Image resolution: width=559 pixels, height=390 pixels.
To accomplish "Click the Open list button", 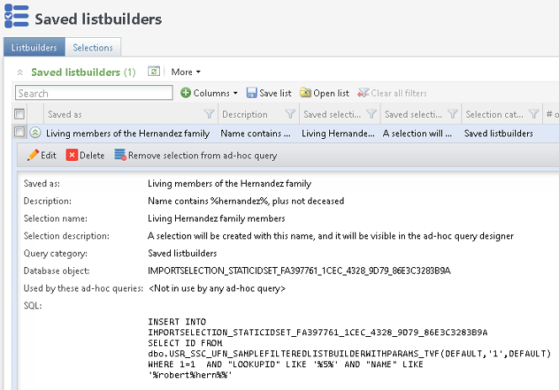I will [325, 93].
